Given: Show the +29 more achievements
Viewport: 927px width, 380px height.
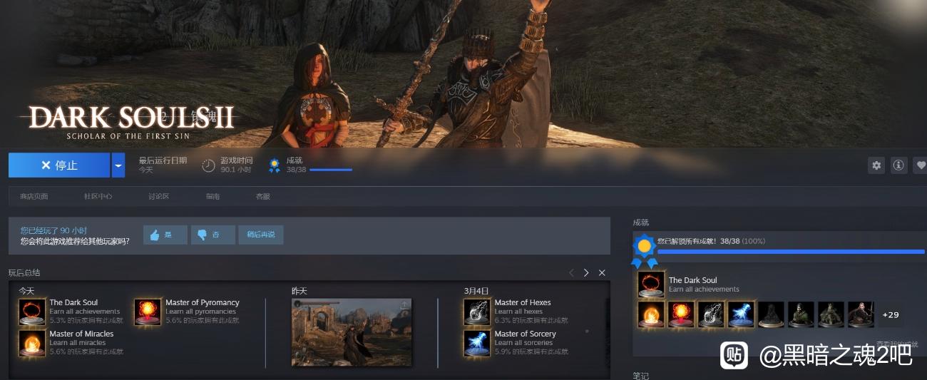Looking at the screenshot, I should click(x=891, y=314).
